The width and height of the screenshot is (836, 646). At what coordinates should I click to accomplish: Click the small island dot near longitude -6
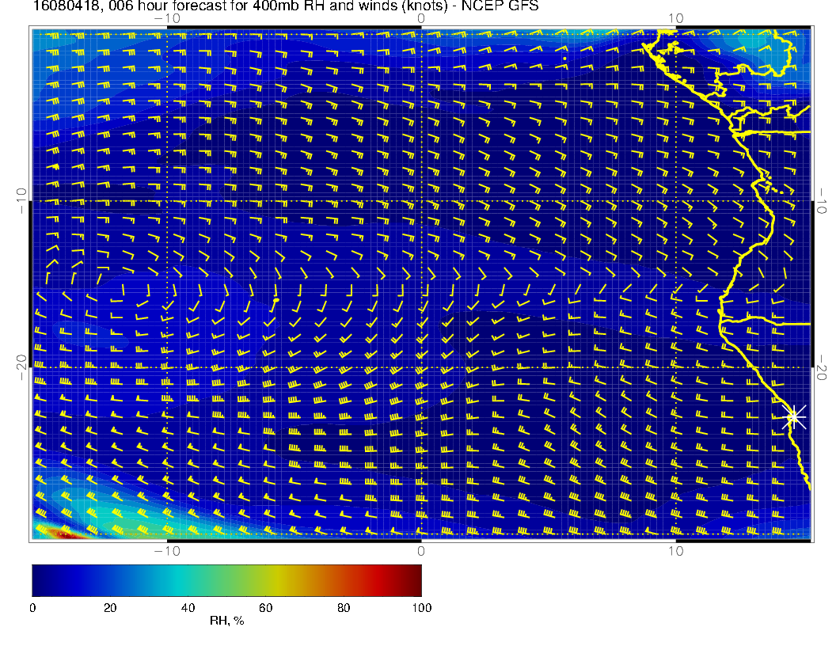[276, 301]
